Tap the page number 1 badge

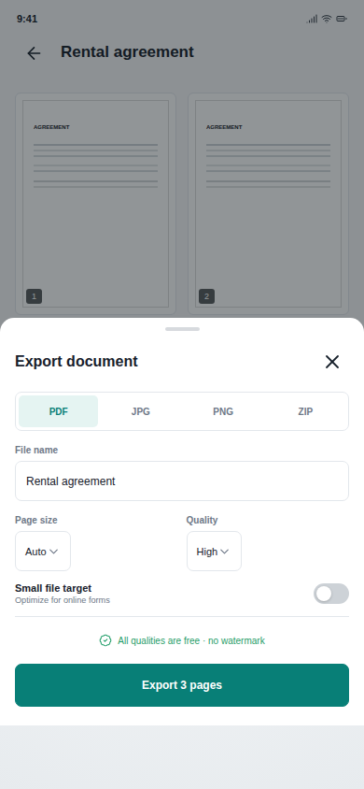point(35,296)
